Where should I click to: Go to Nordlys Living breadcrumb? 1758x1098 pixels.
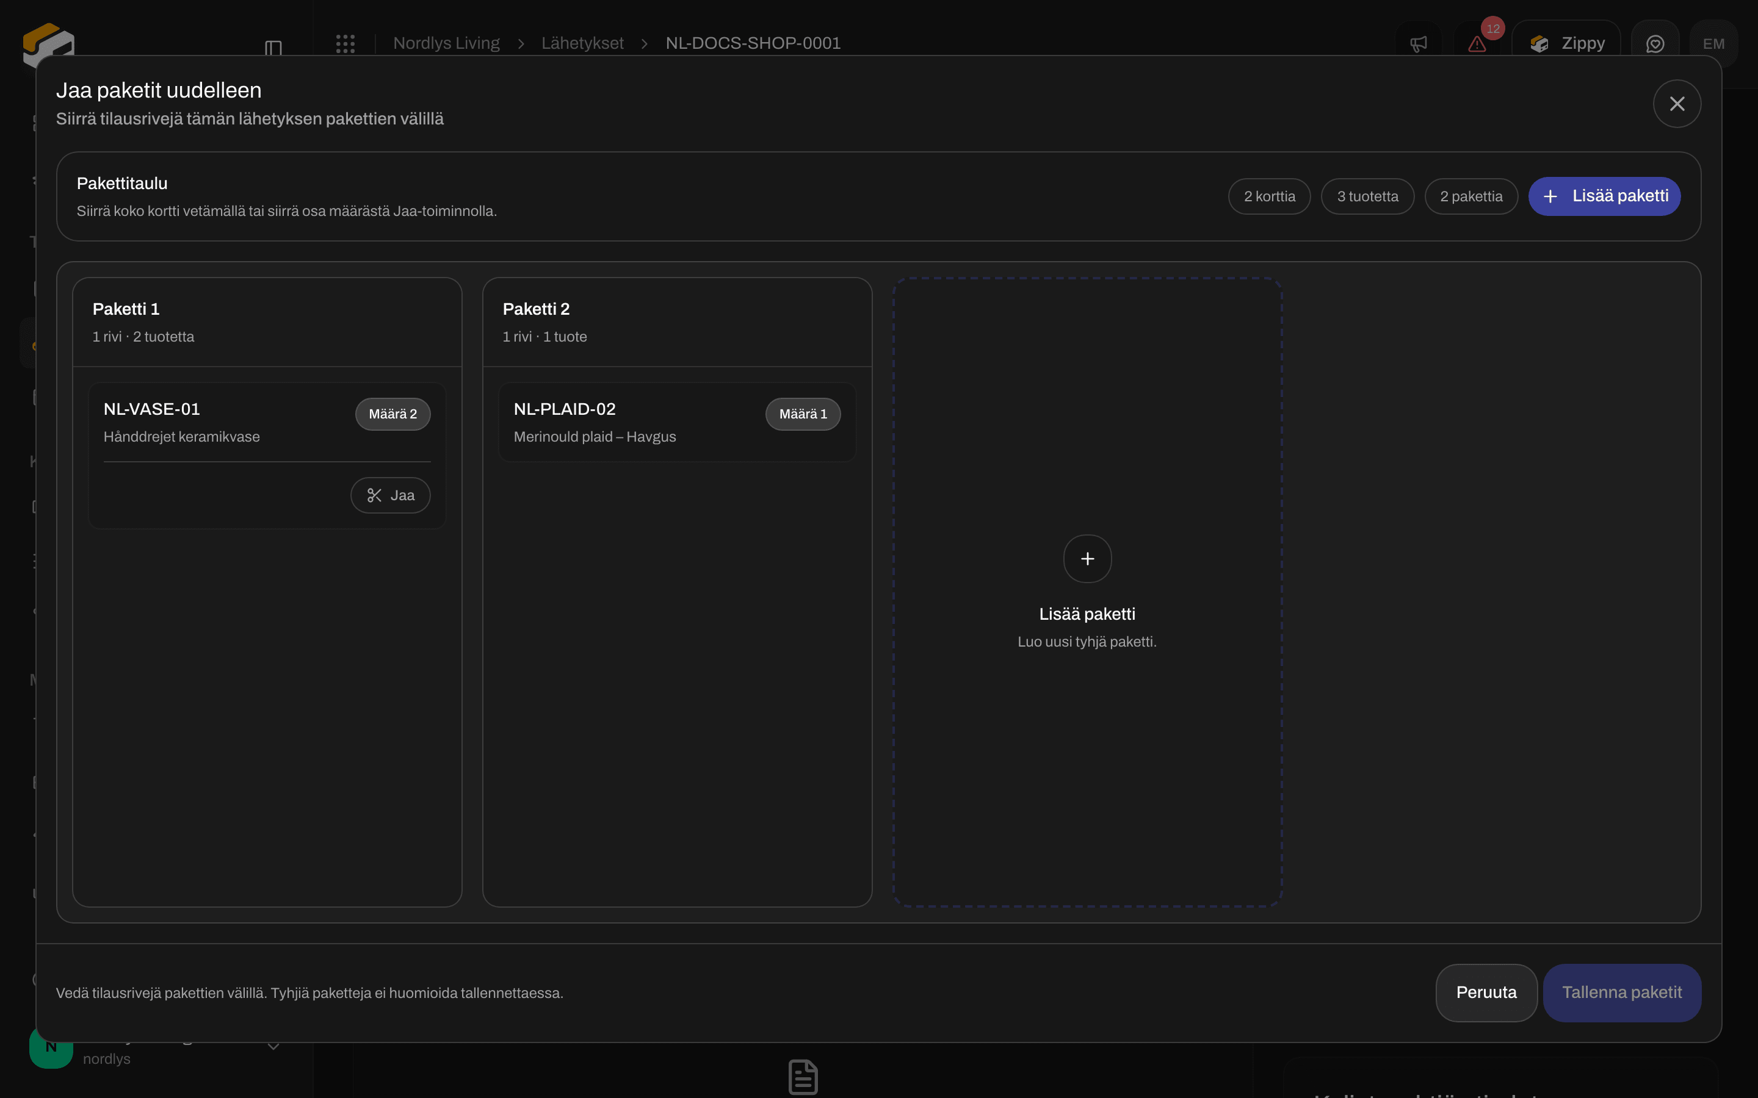click(446, 43)
